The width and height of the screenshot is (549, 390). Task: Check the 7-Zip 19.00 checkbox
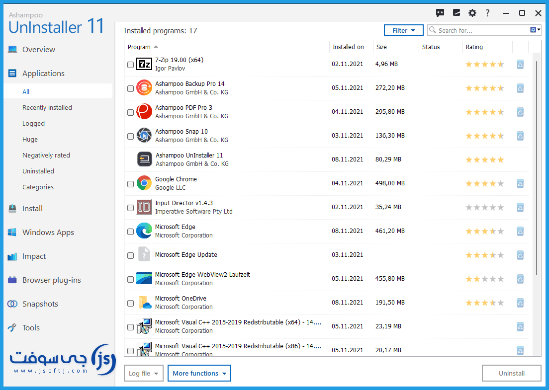pos(131,65)
